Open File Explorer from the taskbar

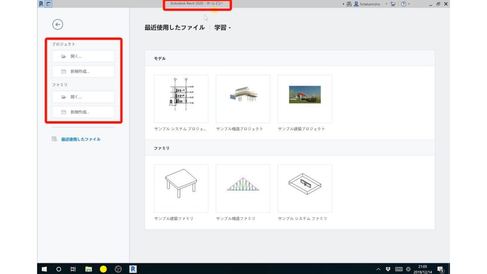pyautogui.click(x=88, y=269)
